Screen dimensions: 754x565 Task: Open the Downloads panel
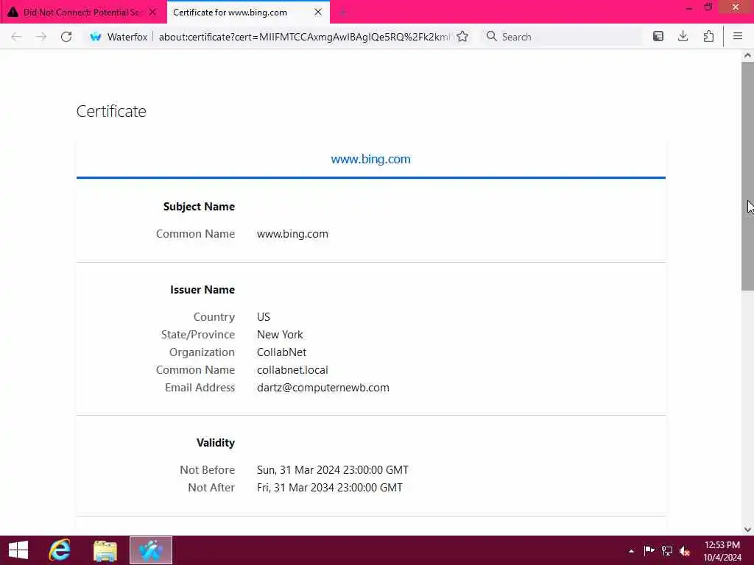pyautogui.click(x=683, y=37)
